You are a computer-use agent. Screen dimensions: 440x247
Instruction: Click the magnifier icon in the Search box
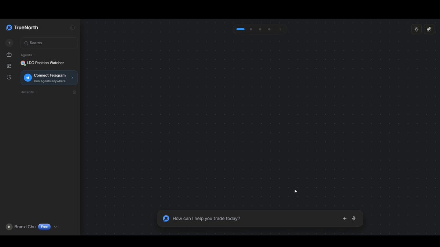pyautogui.click(x=26, y=43)
